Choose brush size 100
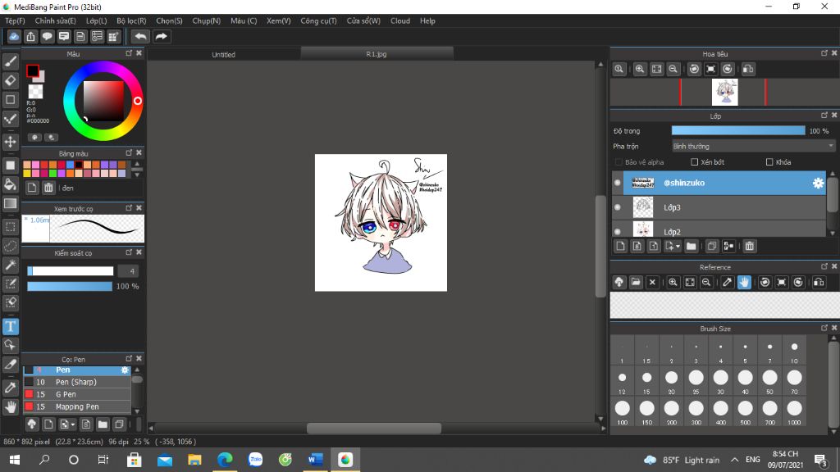The image size is (840, 472). [x=623, y=411]
